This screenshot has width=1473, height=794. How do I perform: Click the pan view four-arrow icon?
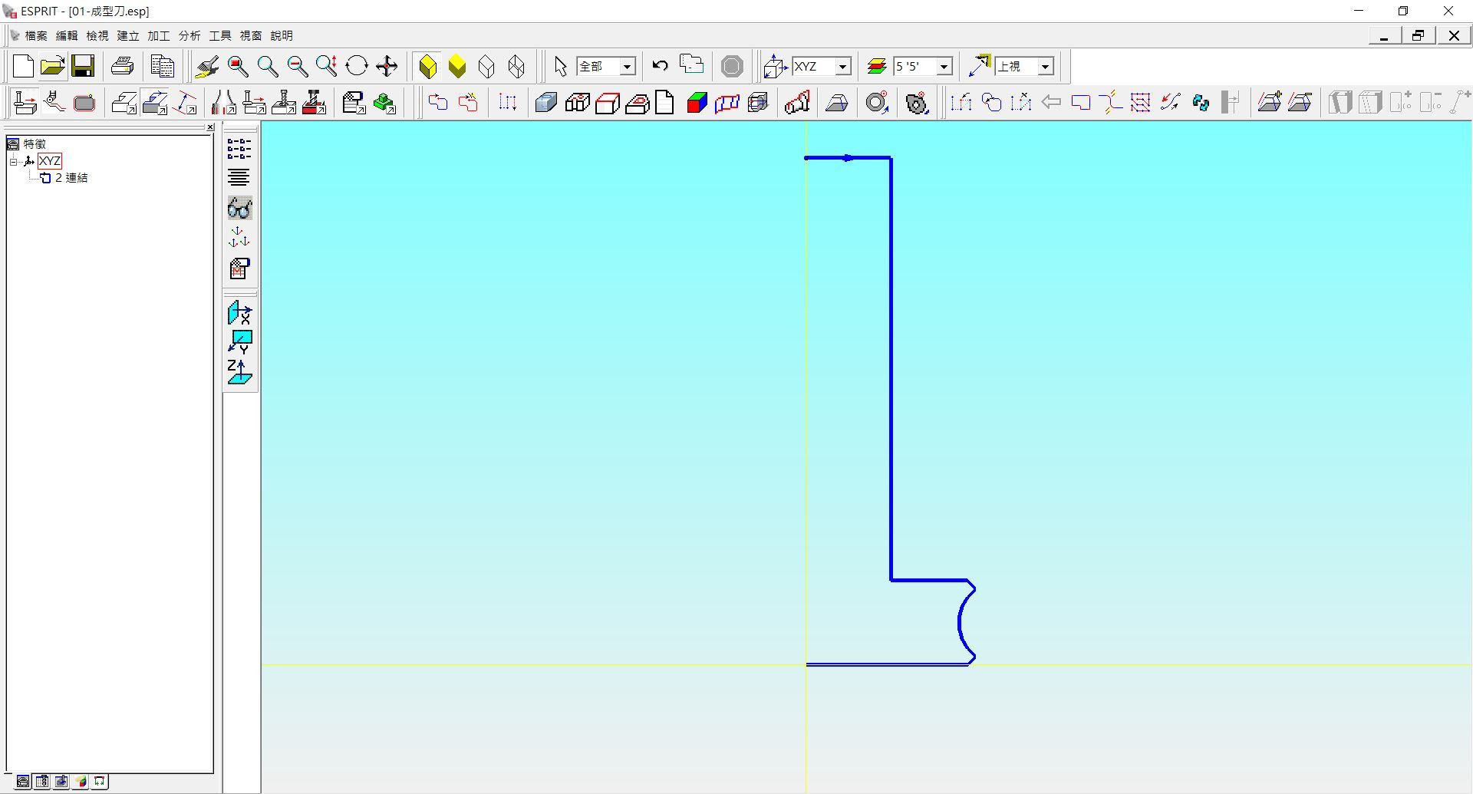[x=387, y=67]
